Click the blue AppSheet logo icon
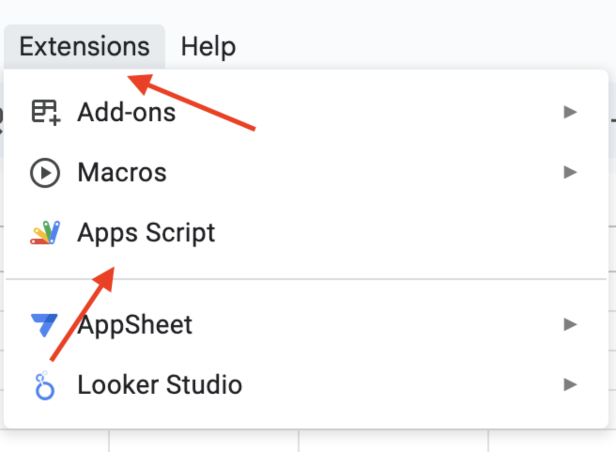Image resolution: width=616 pixels, height=452 pixels. [x=44, y=325]
